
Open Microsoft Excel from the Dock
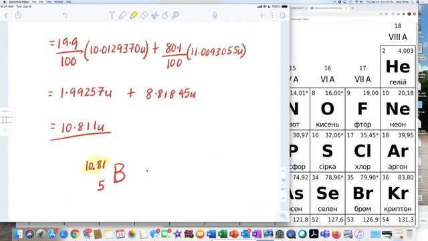coord(223,234)
